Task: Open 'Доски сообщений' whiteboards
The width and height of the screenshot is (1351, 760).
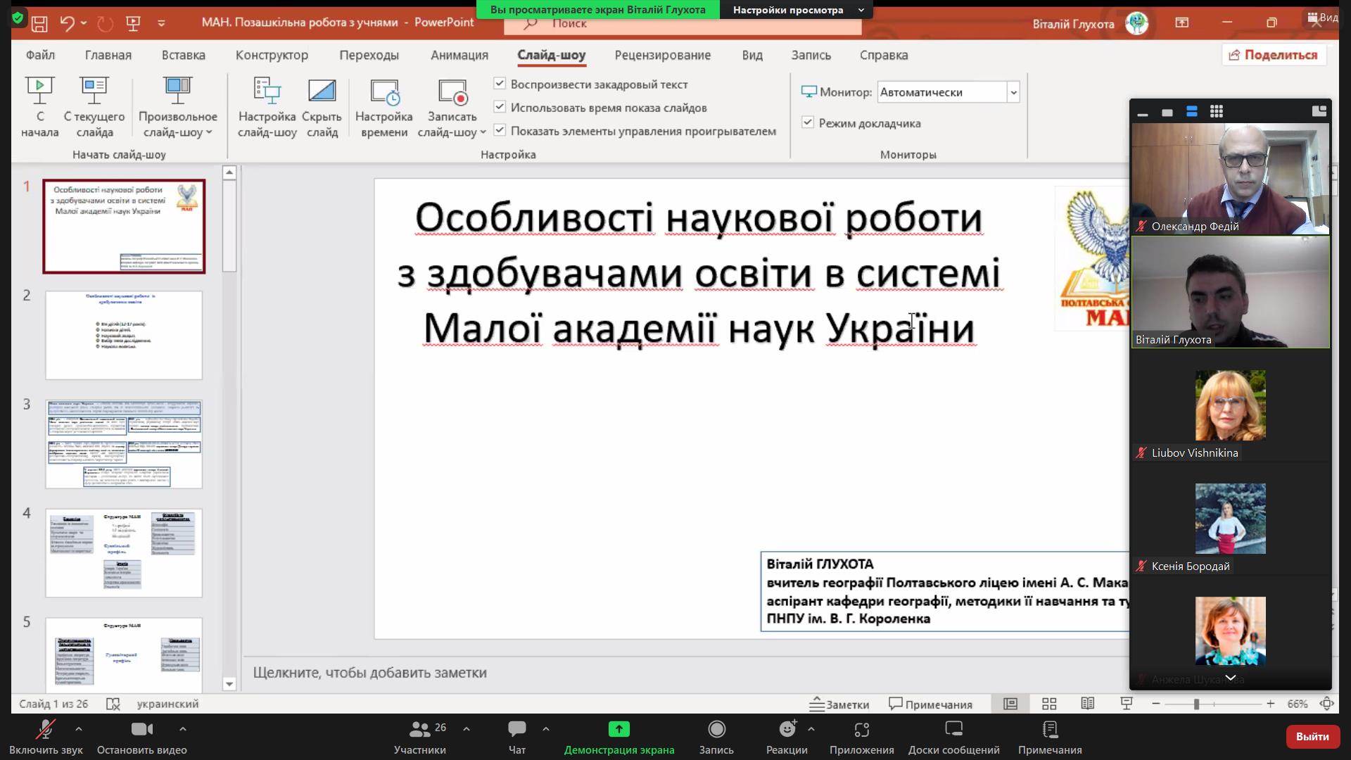Action: (x=954, y=737)
